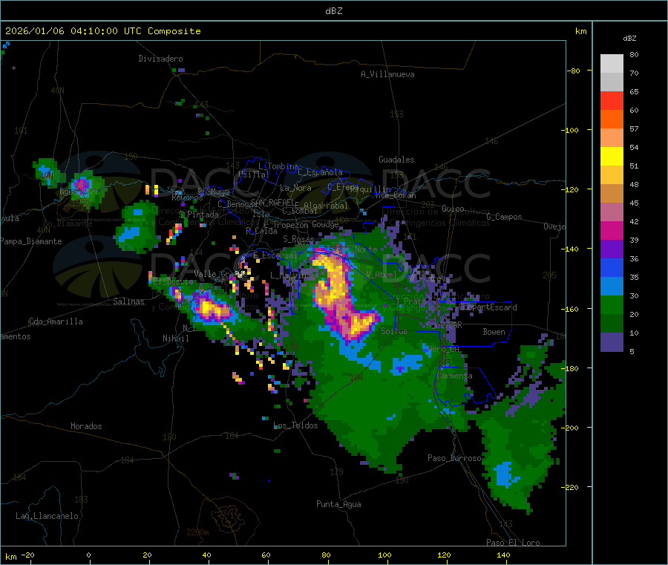Click the 'Salinas' map label
This screenshot has width=668, height=565.
(x=128, y=301)
